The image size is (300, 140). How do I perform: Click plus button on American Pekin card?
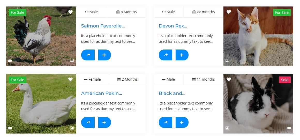[x=104, y=122]
